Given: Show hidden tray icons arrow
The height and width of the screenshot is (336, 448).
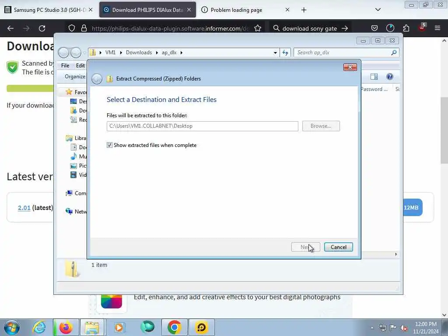Looking at the screenshot, I should click(372, 328).
